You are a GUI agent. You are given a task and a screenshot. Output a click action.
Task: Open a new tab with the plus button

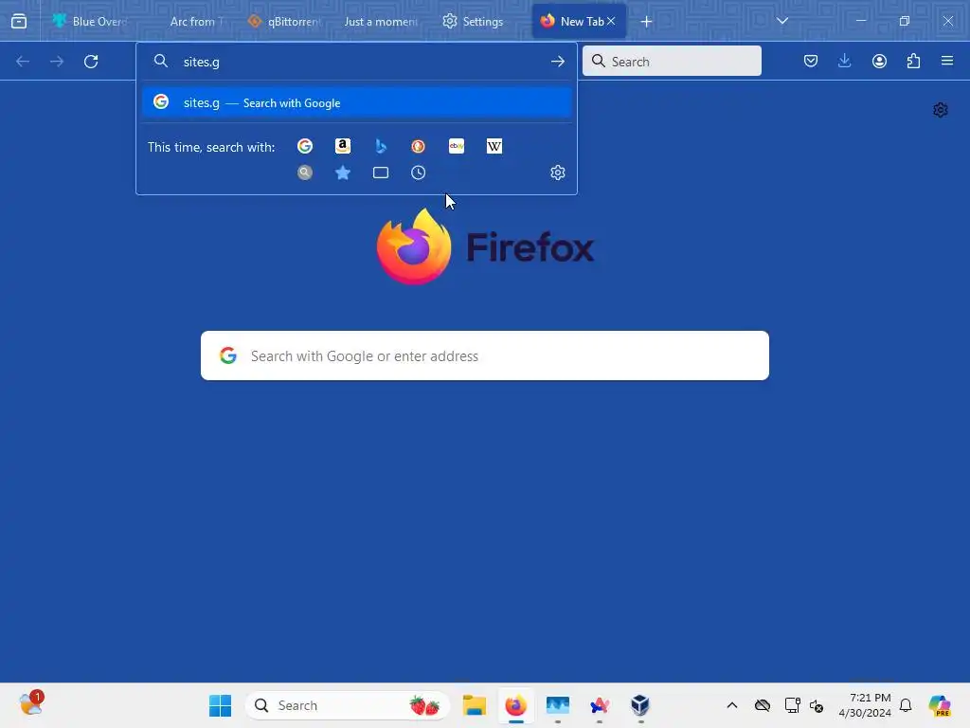click(x=646, y=22)
